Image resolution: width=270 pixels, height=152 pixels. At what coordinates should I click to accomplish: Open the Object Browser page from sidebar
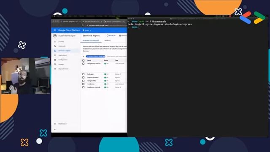point(63,69)
